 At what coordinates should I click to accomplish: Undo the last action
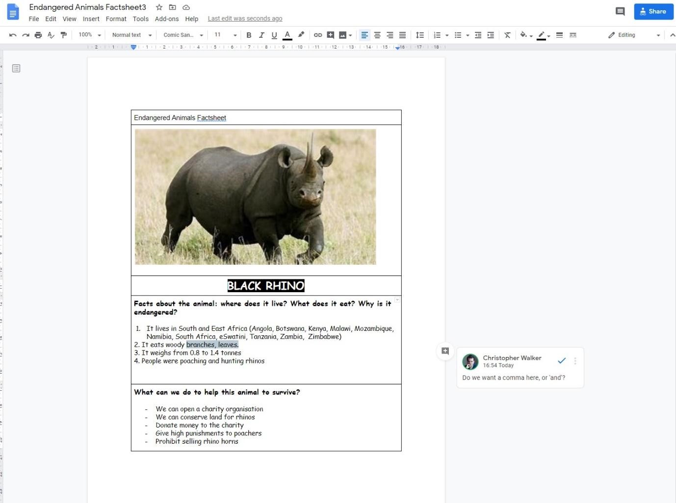click(13, 35)
